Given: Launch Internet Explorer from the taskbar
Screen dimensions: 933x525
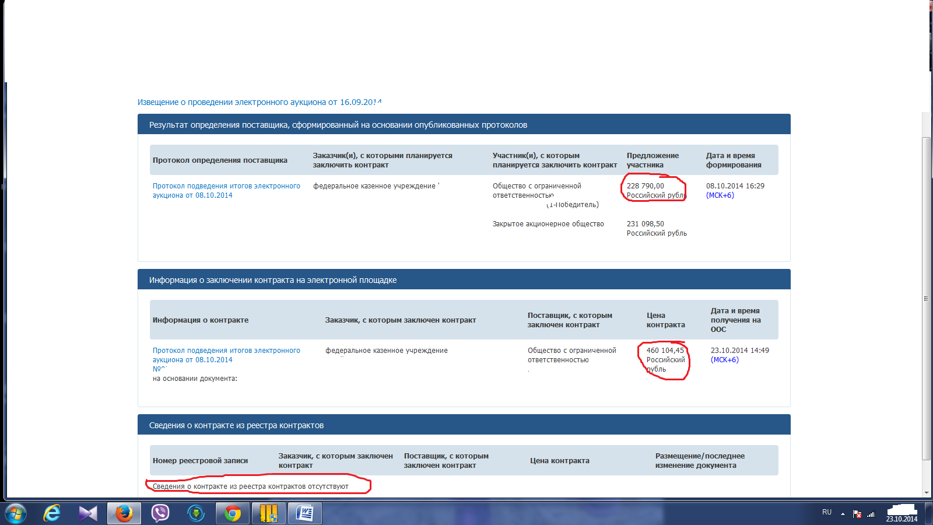Looking at the screenshot, I should click(52, 513).
